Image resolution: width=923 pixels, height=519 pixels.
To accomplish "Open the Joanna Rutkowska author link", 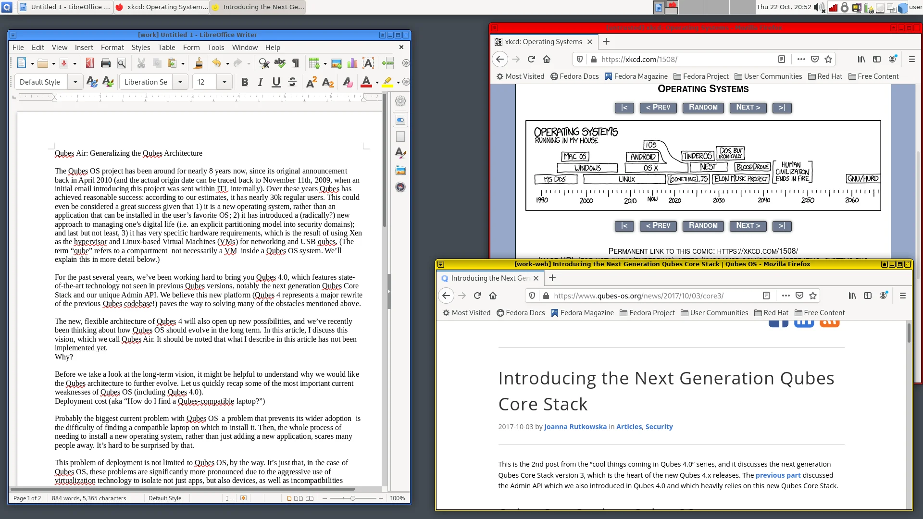I will (x=575, y=427).
